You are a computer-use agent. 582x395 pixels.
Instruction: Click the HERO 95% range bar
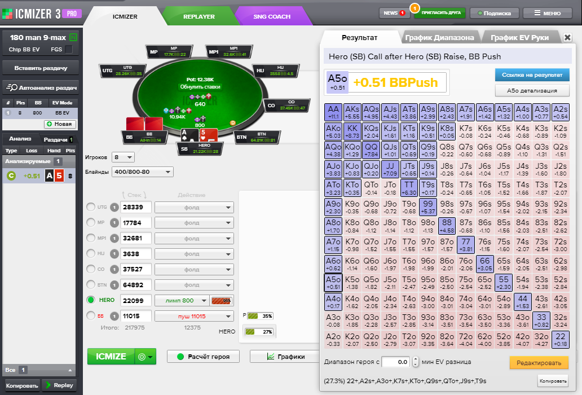tap(222, 301)
